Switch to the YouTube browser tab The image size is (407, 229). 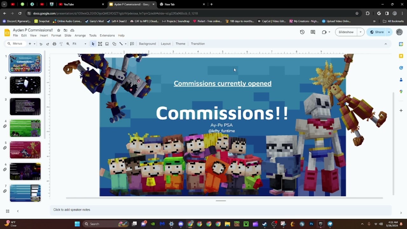coord(81,4)
